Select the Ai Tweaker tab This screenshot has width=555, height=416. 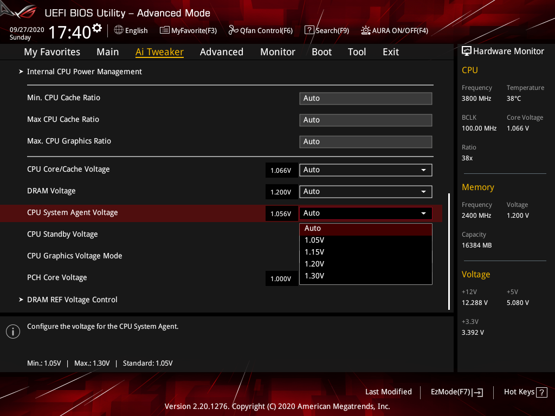coord(159,52)
